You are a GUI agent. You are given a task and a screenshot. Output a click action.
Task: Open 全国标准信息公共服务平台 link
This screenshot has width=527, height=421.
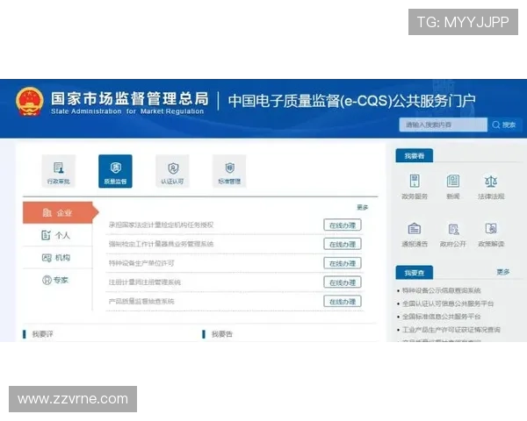coord(441,317)
